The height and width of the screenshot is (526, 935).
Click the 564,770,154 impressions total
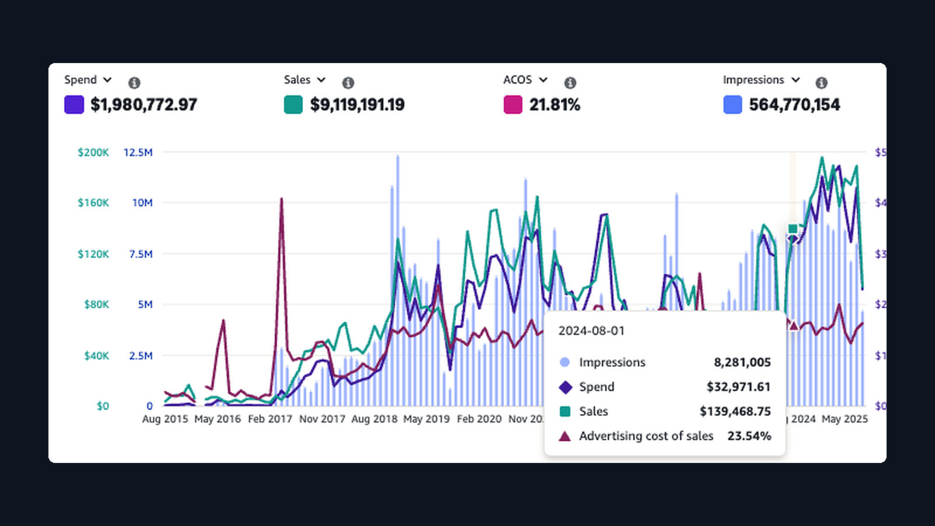point(795,105)
